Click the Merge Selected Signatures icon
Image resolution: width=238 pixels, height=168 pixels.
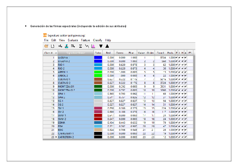(x=73, y=46)
